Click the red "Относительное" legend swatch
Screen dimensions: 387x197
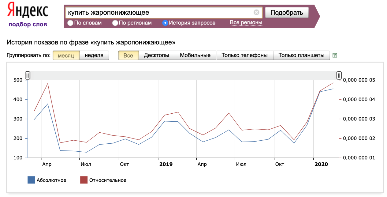coord(84,180)
